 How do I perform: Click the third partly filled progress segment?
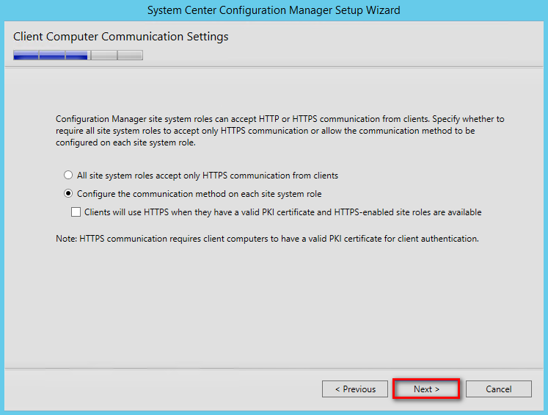coord(78,55)
